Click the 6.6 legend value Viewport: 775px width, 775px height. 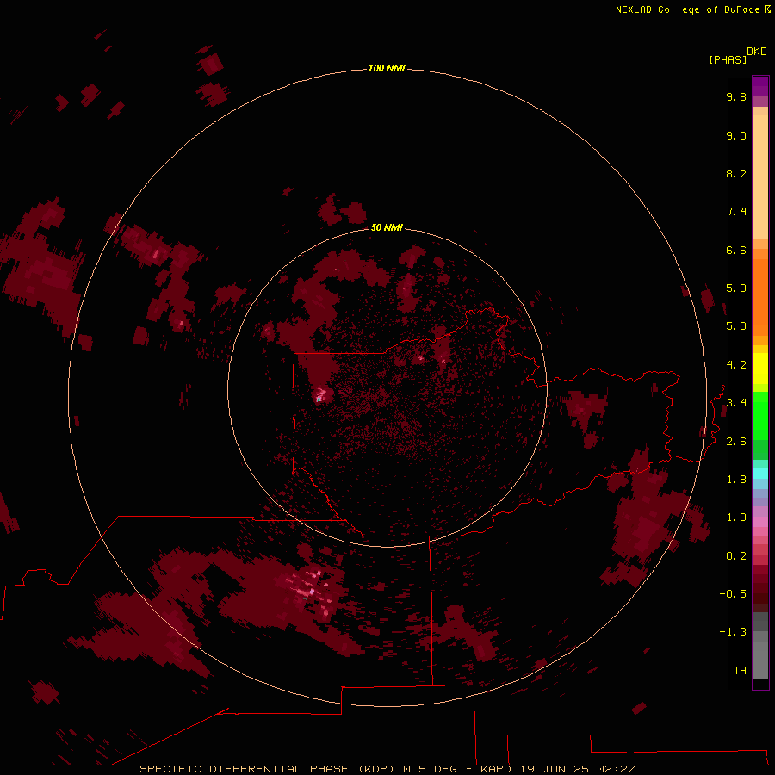click(736, 250)
